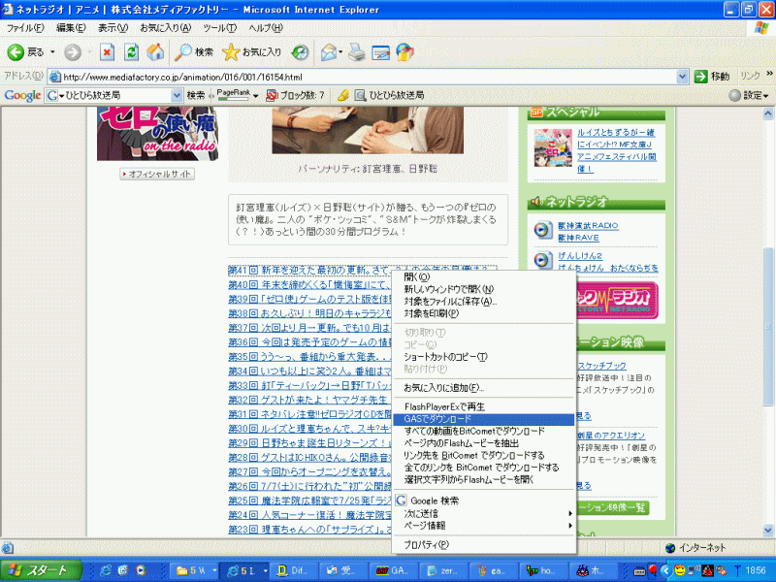Image resolution: width=776 pixels, height=582 pixels.
Task: Open the 検索 search pane
Action: tap(193, 52)
